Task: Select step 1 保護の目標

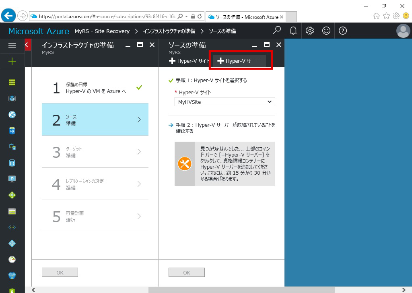Action: click(95, 88)
